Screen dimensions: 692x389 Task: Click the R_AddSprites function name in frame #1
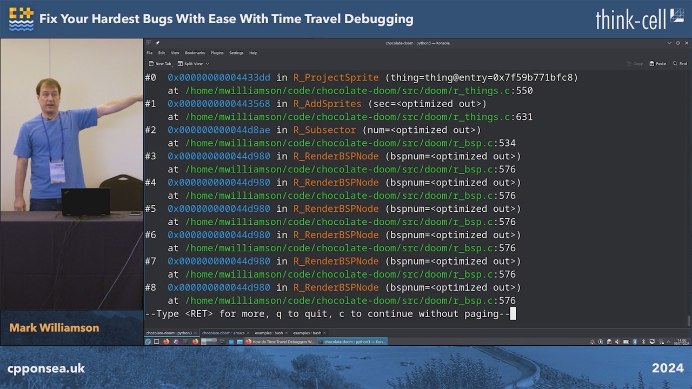(x=328, y=104)
